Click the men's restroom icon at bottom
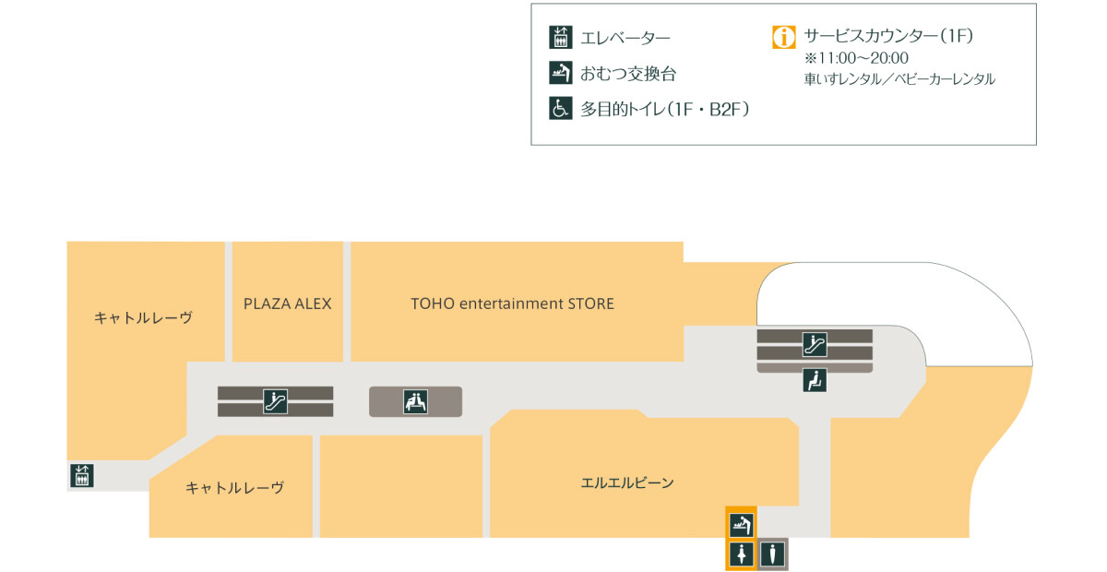This screenshot has width=1107, height=572. (x=772, y=554)
